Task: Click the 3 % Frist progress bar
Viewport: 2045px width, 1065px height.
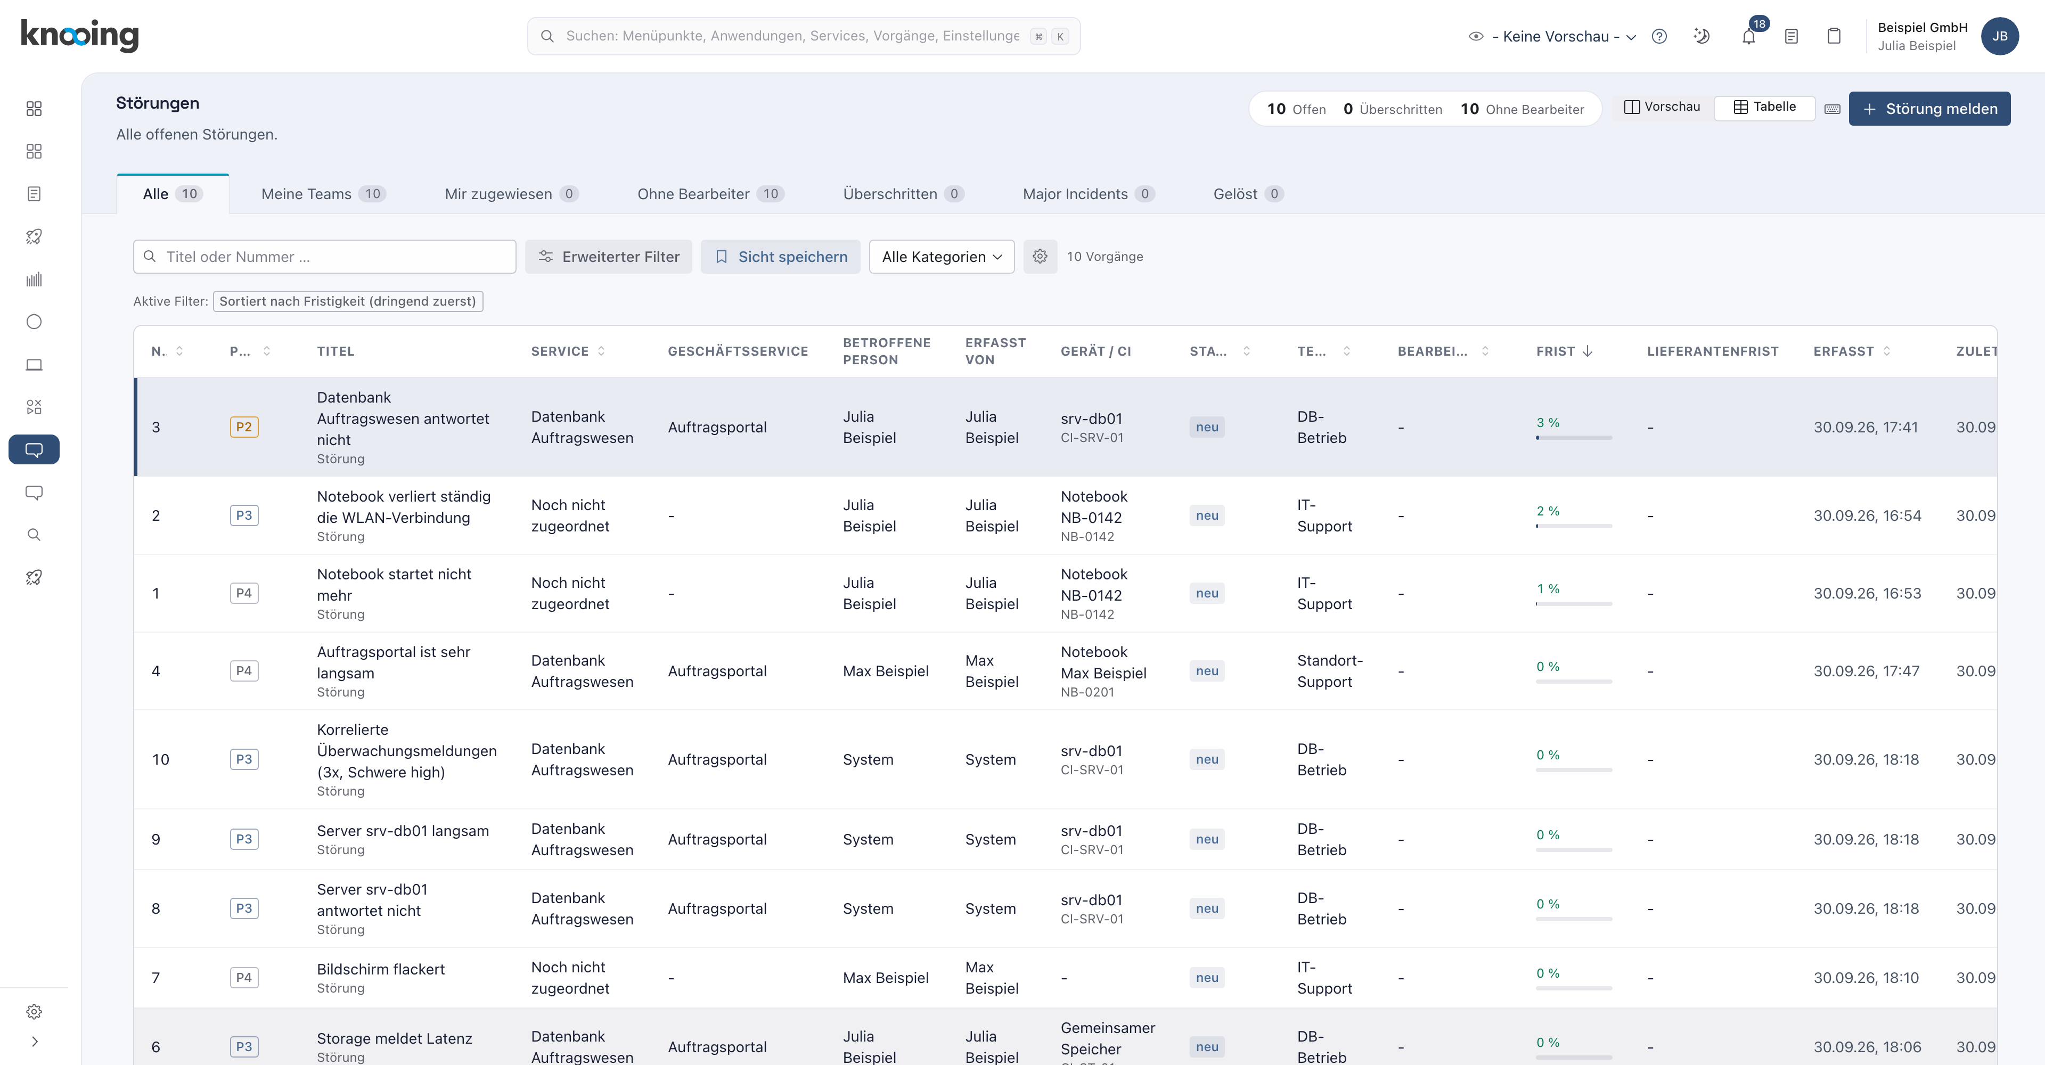Action: click(1574, 437)
